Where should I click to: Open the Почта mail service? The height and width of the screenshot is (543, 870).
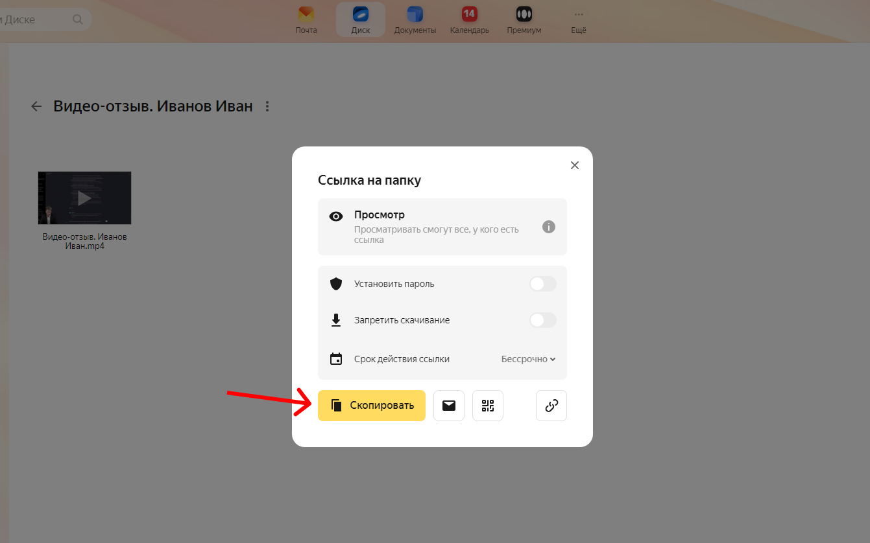[x=306, y=20]
